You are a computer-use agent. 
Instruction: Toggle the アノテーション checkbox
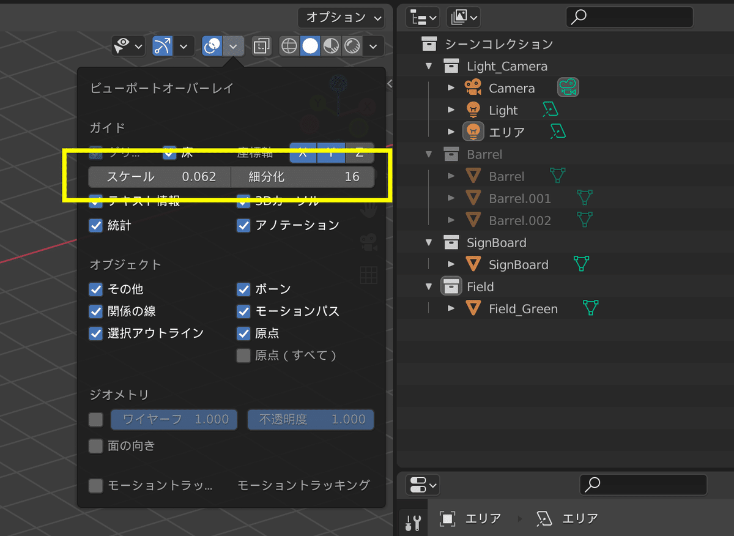point(243,225)
